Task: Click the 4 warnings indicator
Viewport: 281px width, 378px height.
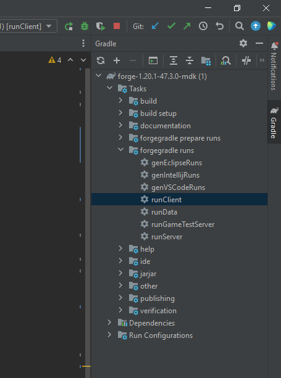Action: tap(55, 60)
